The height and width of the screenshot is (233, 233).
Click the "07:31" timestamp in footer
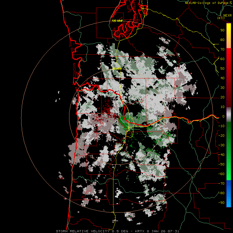click(173, 231)
